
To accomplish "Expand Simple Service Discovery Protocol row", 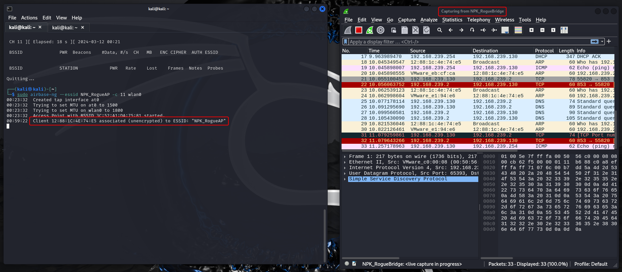I will [345, 179].
